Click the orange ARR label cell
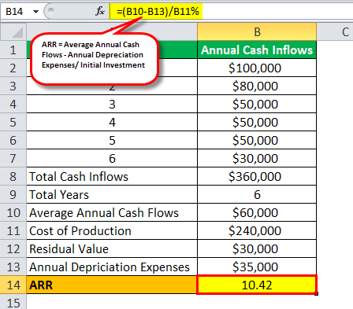Viewport: 353px width, 309px height. [112, 285]
